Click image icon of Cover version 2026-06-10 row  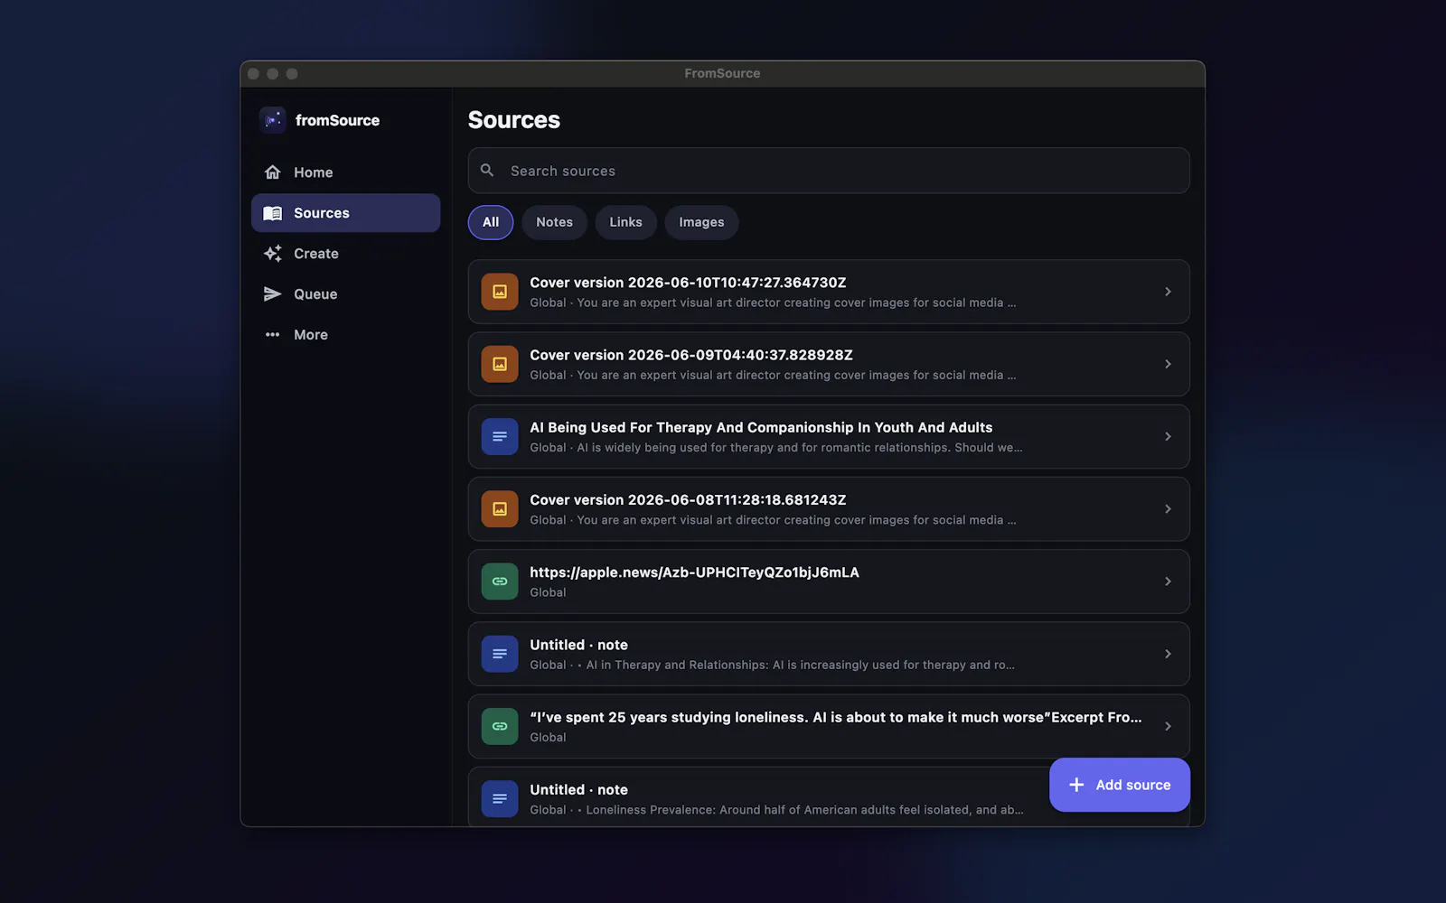[500, 292]
